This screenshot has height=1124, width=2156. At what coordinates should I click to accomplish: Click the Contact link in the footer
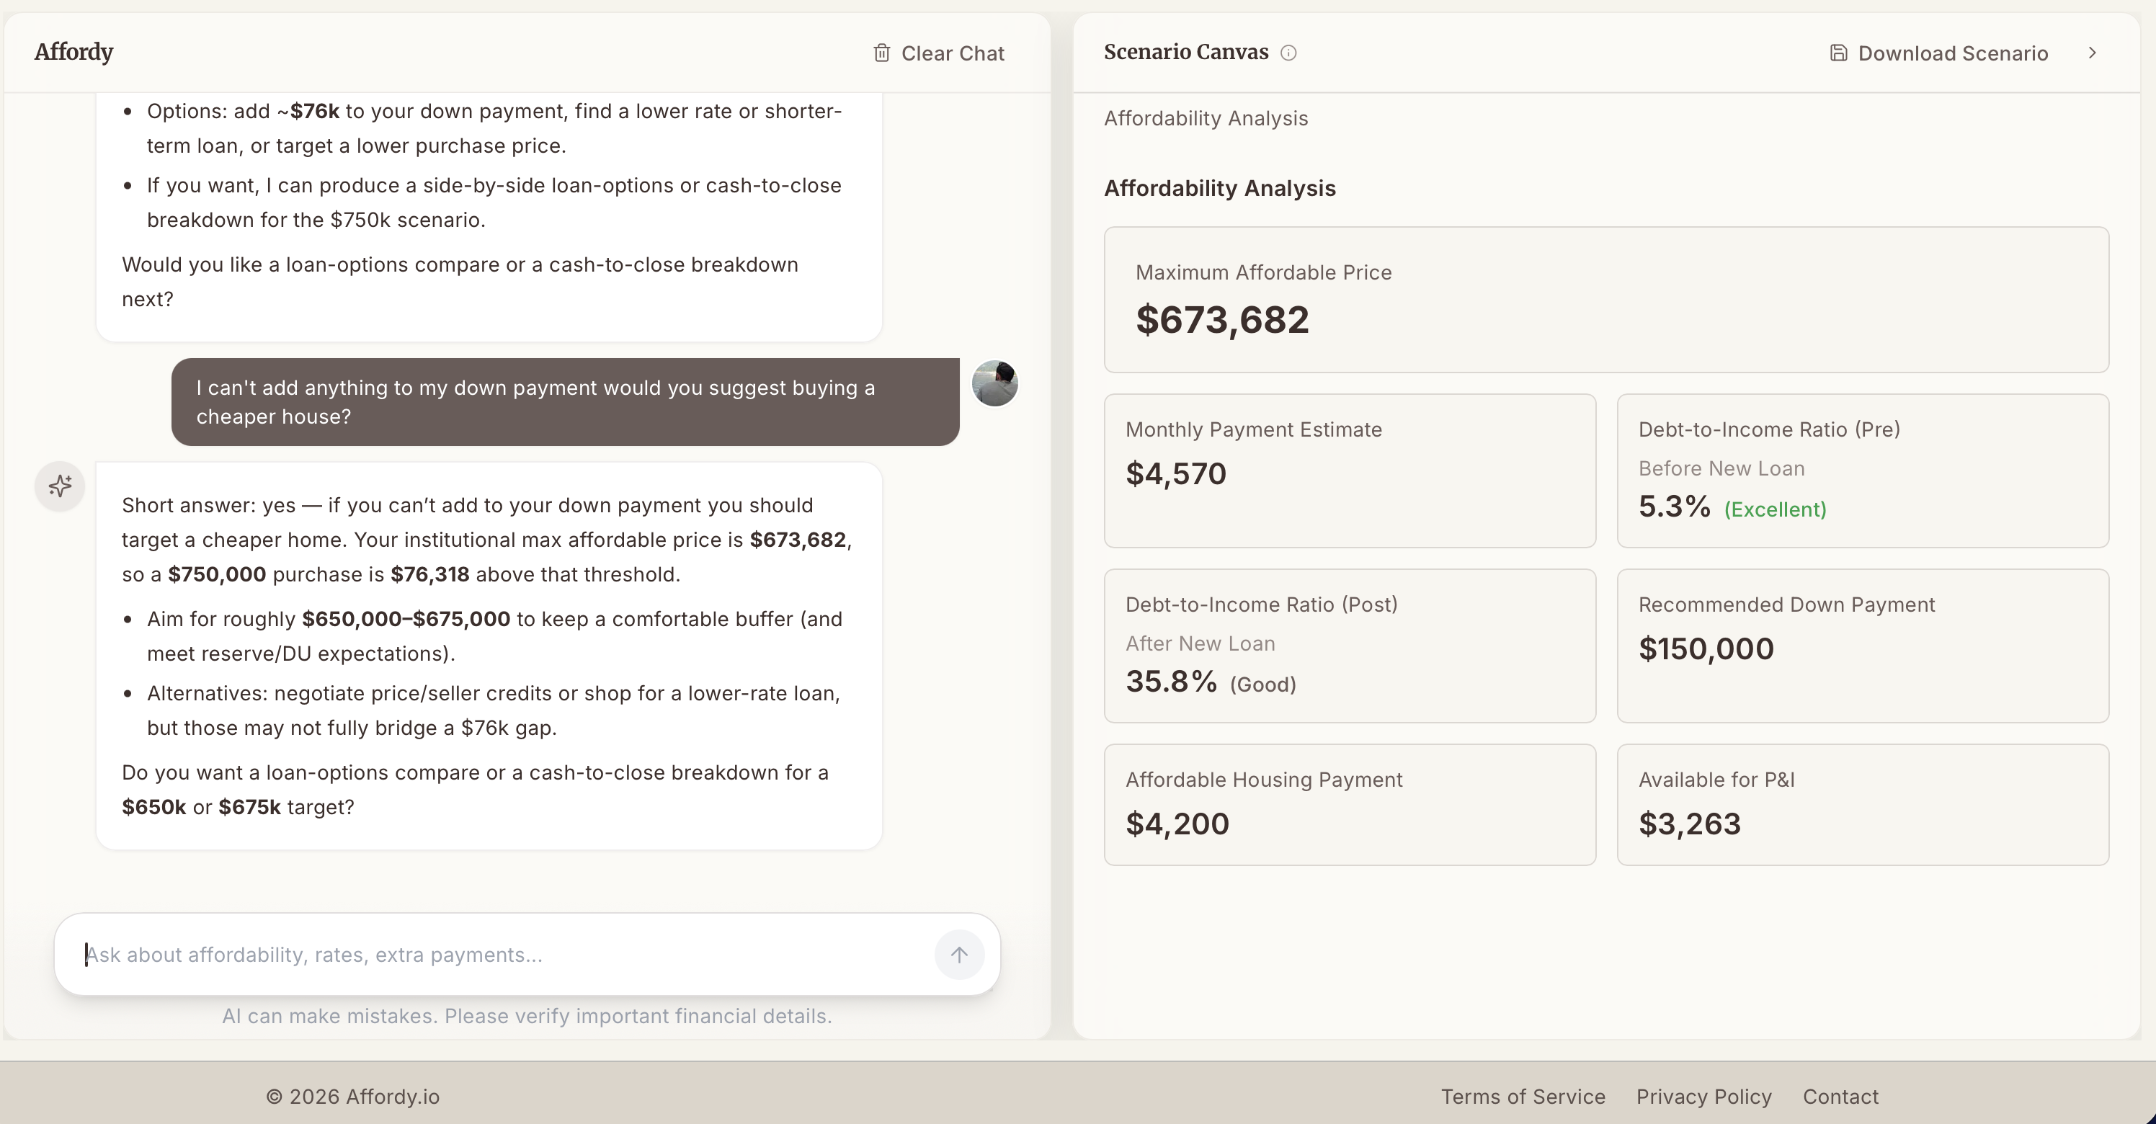pos(1840,1097)
